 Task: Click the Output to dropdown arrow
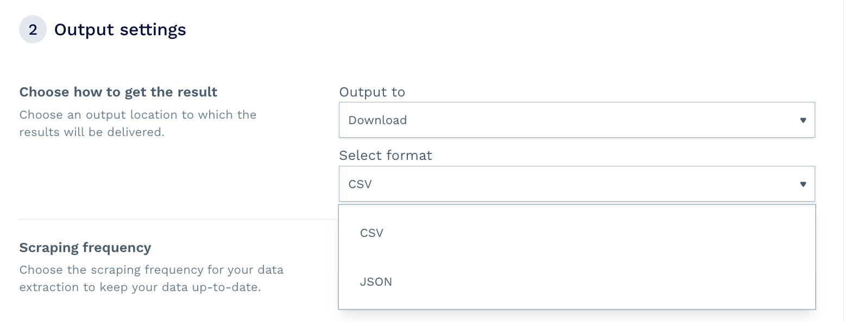pos(803,120)
